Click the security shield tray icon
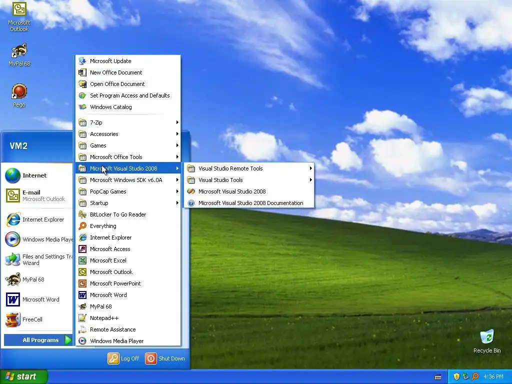Image resolution: width=512 pixels, height=384 pixels. tap(456, 376)
